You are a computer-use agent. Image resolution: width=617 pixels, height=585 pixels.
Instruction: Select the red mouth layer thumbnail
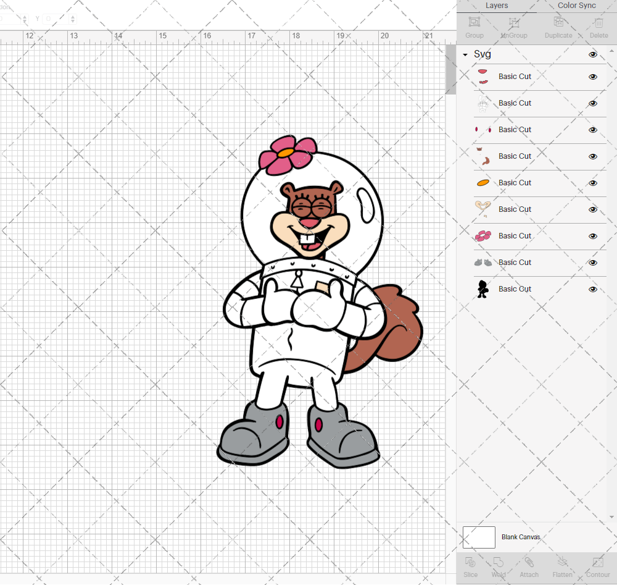(483, 77)
